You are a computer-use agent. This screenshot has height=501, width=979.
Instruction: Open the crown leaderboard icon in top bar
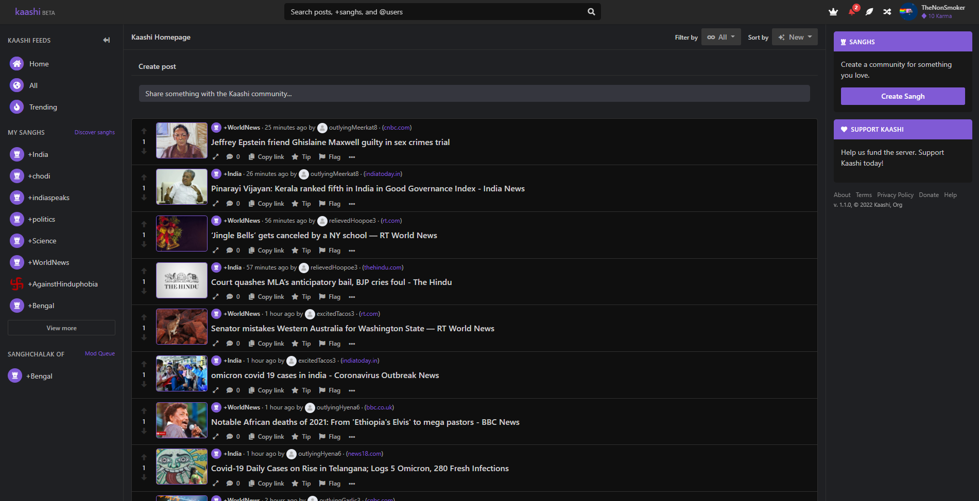[833, 12]
